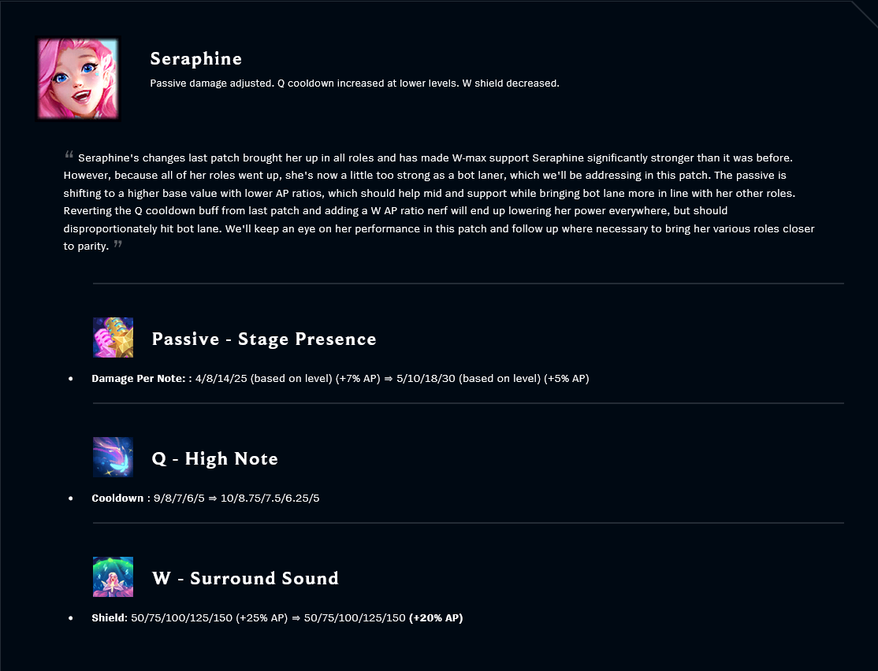This screenshot has width=878, height=671.
Task: Click the Q - High Note heading
Action: pos(215,459)
